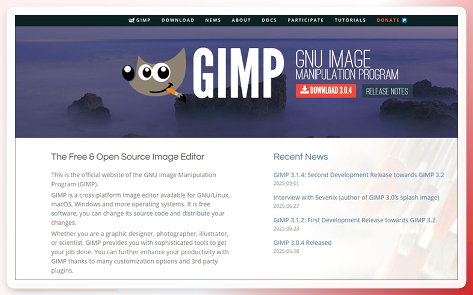This screenshot has height=295, width=473.
Task: Open the GIMP home nav item
Action: click(x=139, y=20)
